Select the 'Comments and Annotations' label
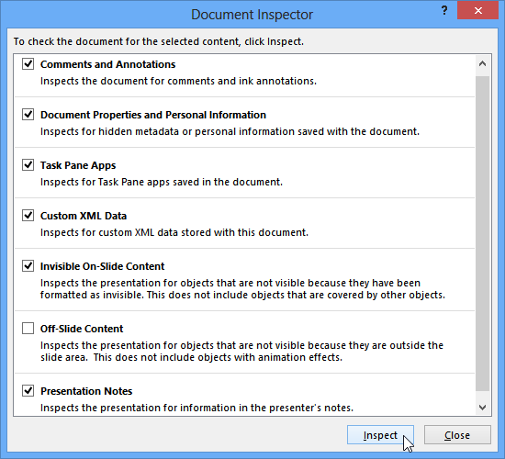505x459 pixels. (x=108, y=64)
